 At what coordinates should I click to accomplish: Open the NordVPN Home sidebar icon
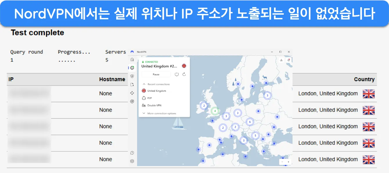(x=132, y=60)
